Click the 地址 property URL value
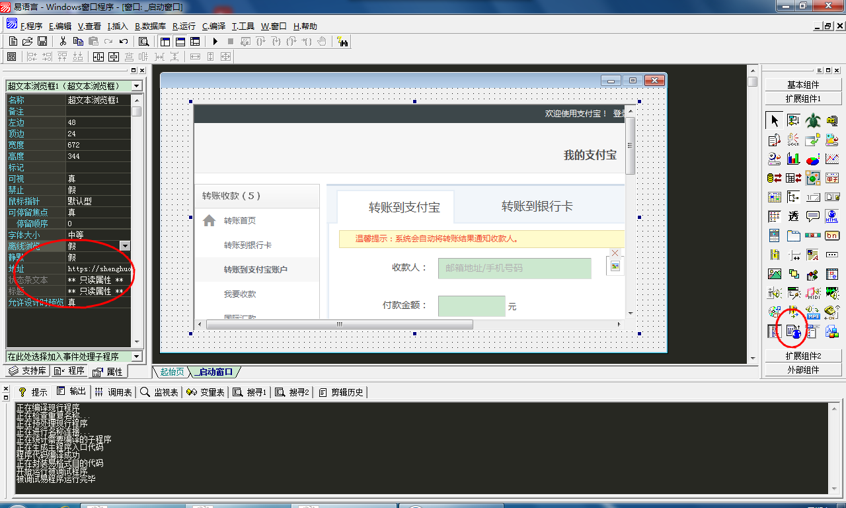846x508 pixels. 98,269
